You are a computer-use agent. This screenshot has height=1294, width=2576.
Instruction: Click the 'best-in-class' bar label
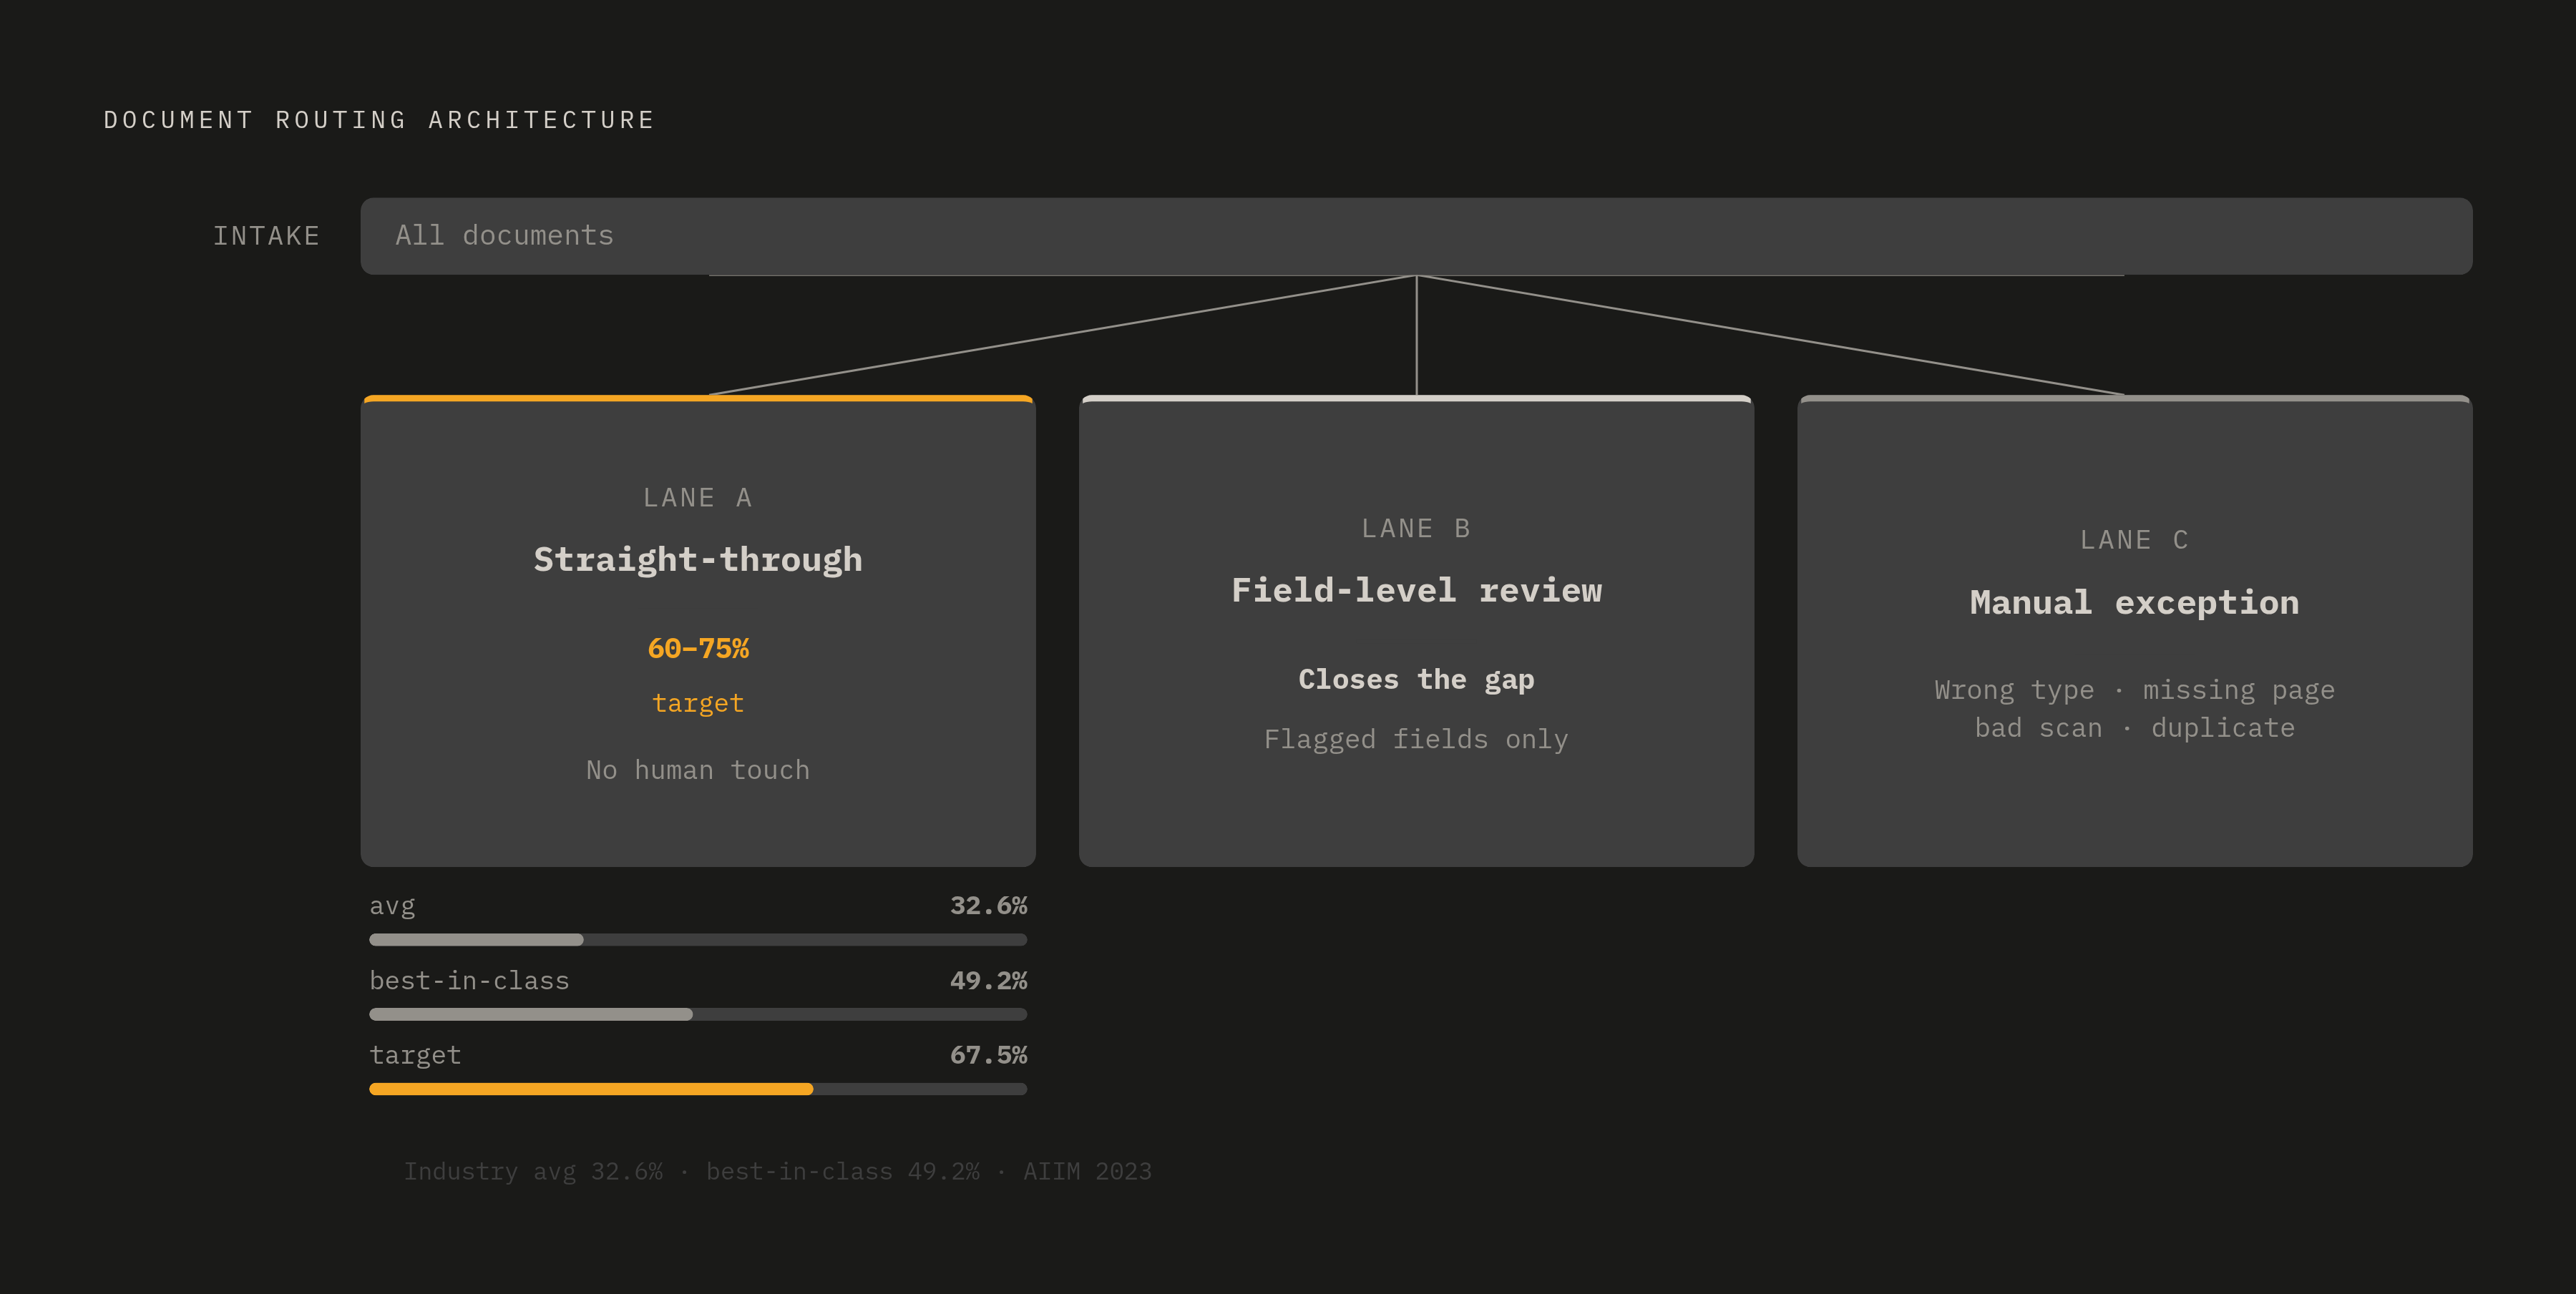[469, 981]
